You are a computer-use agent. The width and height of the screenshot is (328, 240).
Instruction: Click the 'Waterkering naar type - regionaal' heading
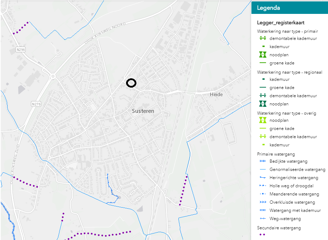(290, 72)
